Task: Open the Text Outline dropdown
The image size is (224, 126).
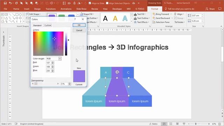Action: [x=142, y=18]
